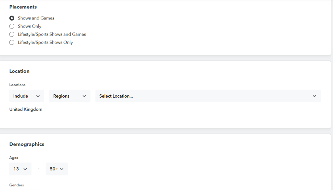The width and height of the screenshot is (333, 190).
Task: Click the Demographics section heading
Action: point(26,144)
